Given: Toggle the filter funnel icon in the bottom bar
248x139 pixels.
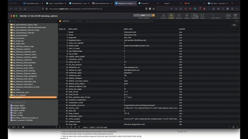Looking at the screenshot, I should [x=79, y=127].
